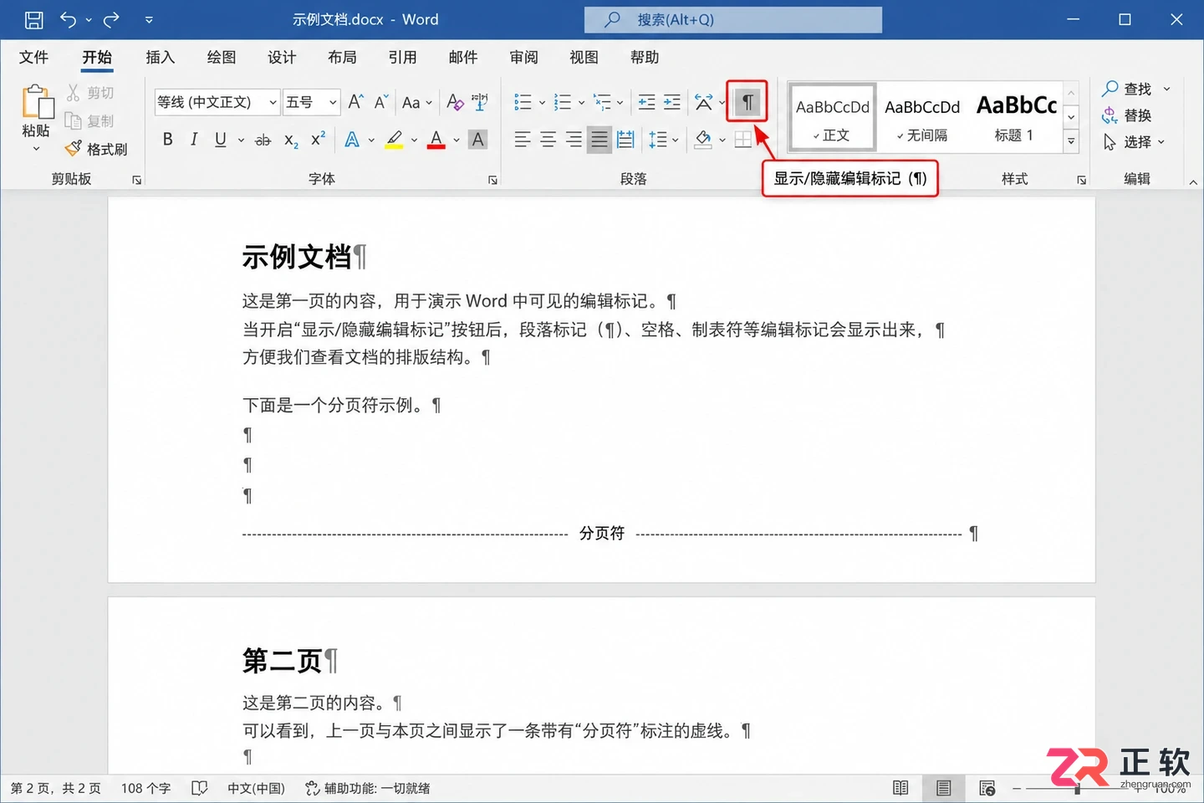Switch to the 设计 (Design) tab
1204x803 pixels.
tap(282, 57)
